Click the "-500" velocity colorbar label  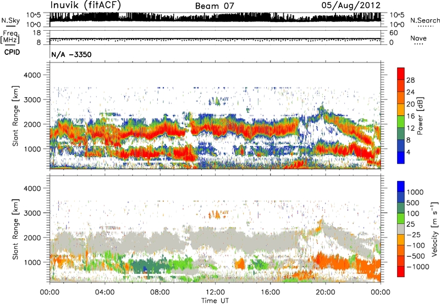[415, 256]
